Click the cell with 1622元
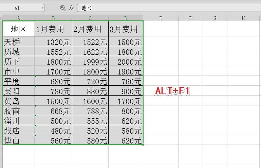 (90, 51)
